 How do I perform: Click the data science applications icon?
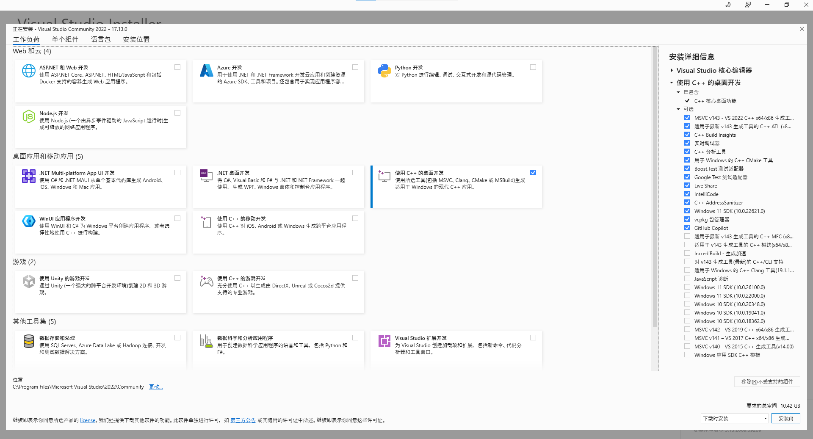(207, 341)
